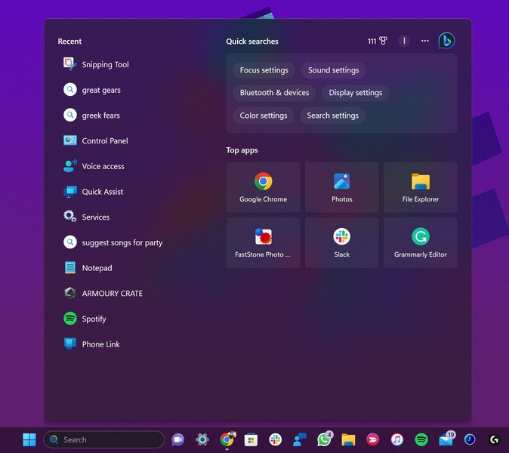This screenshot has width=509, height=453.
Task: Open Spotify from the taskbar
Action: coord(421,439)
